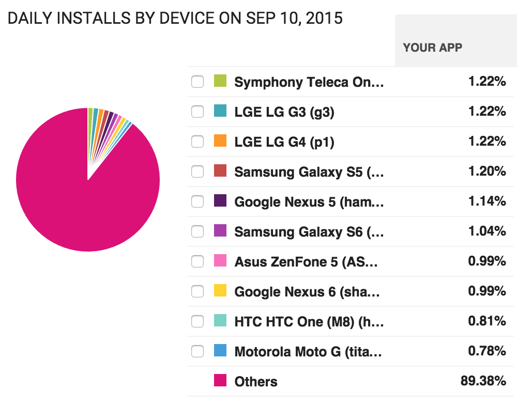
Task: Enable the LGE LG G3 checkbox
Action: click(x=197, y=112)
